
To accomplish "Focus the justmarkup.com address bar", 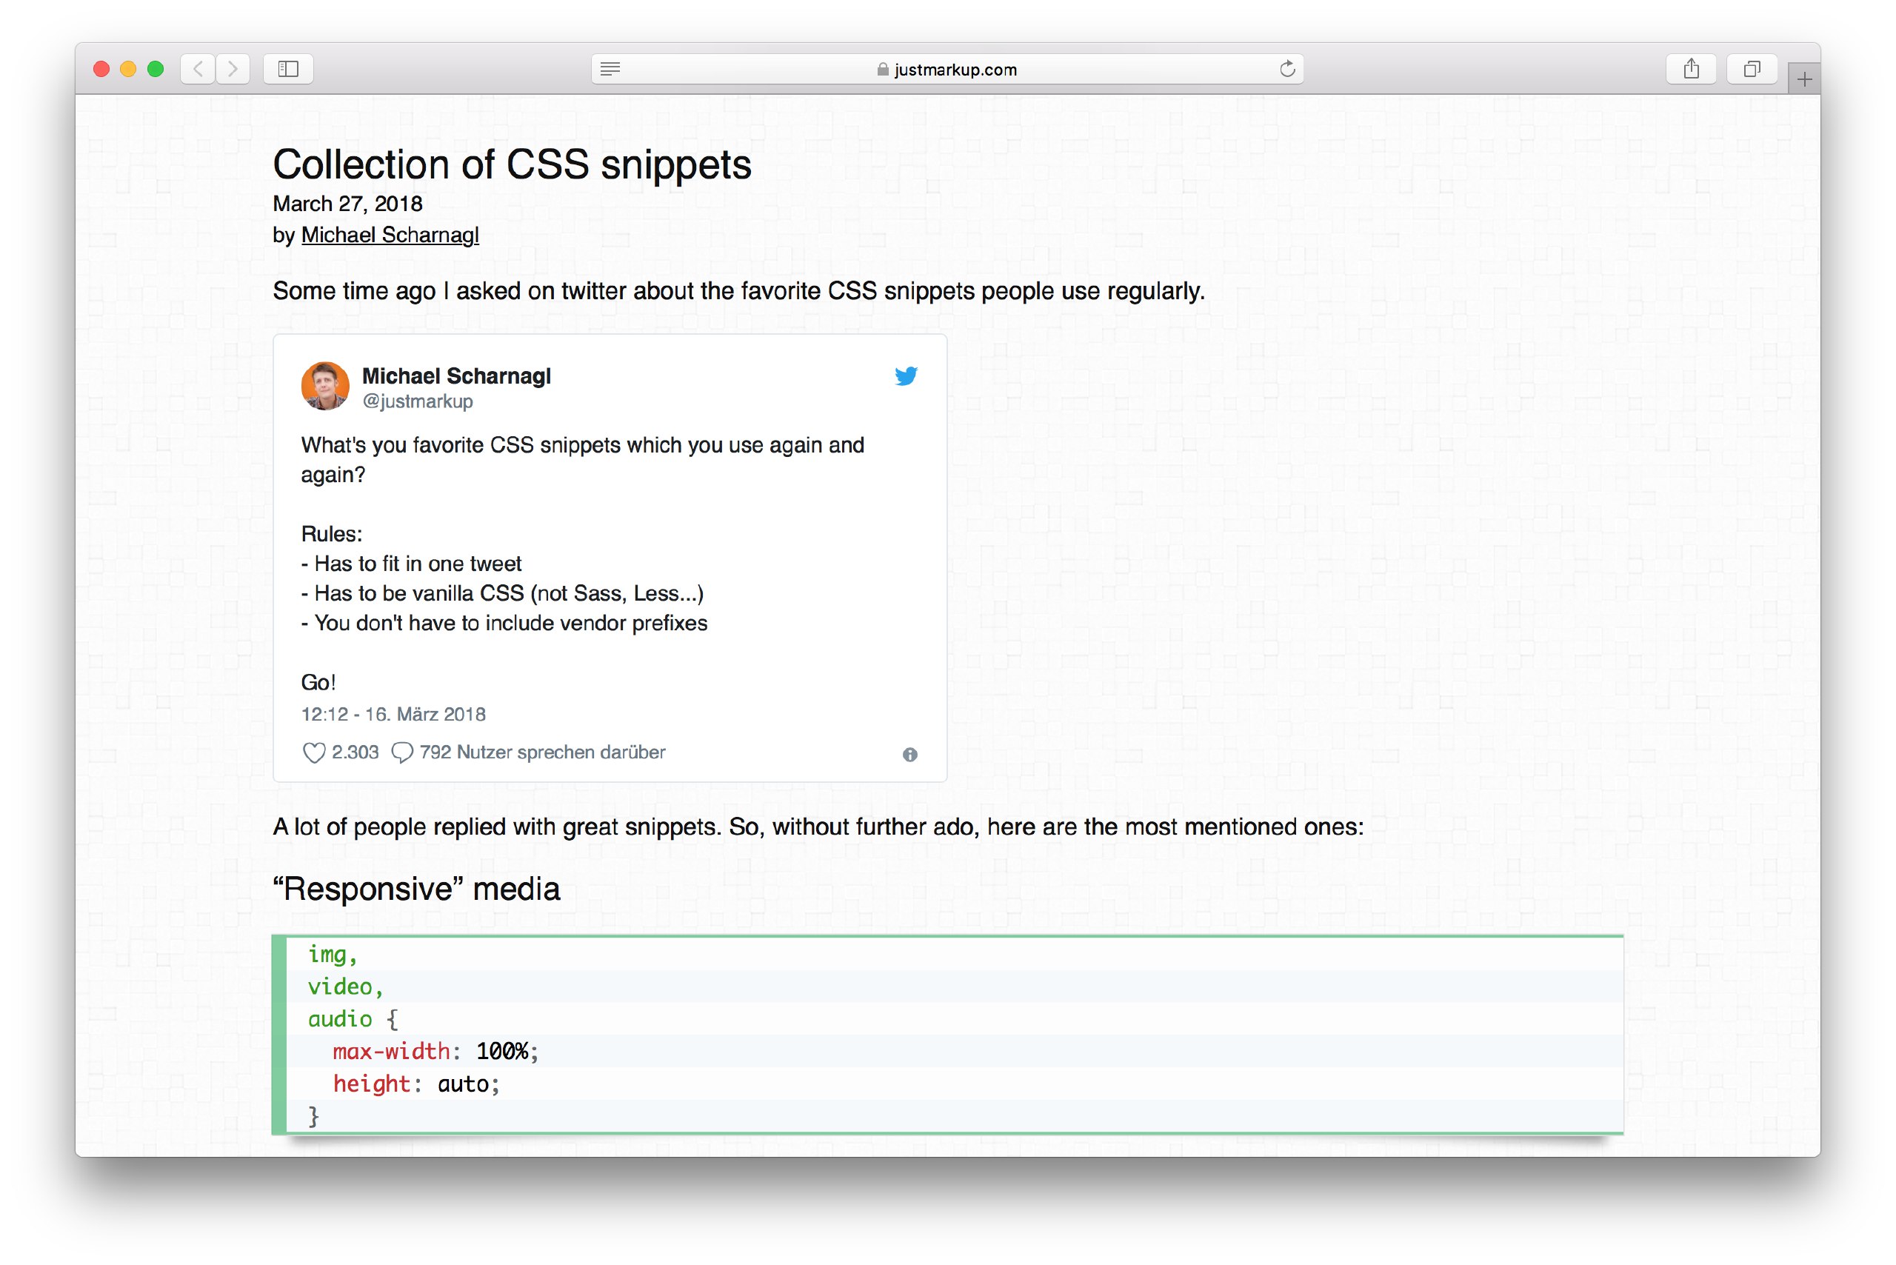I will tap(947, 69).
